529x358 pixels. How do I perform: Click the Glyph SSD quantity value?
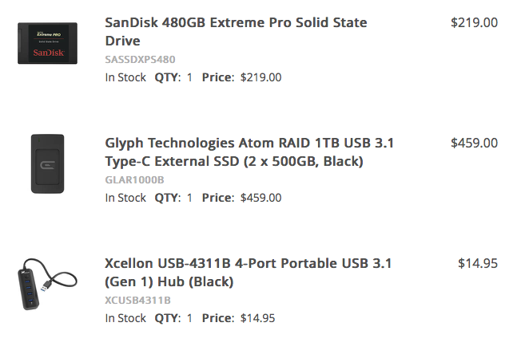(x=189, y=198)
